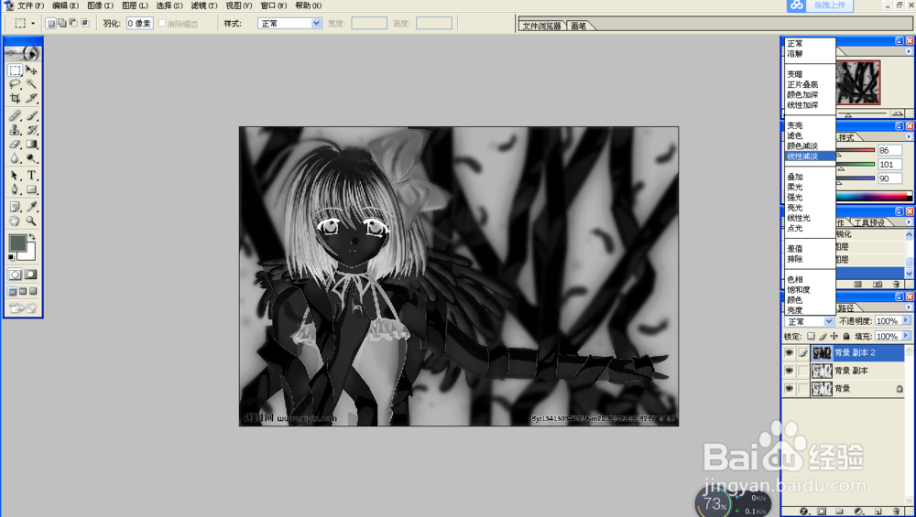The height and width of the screenshot is (517, 916).
Task: Open opacity 不透明度 slider arrow
Action: (x=906, y=320)
